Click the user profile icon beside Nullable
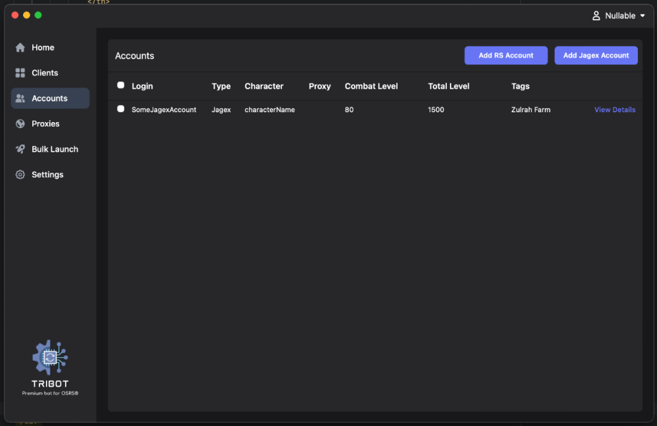This screenshot has width=657, height=426. [597, 16]
